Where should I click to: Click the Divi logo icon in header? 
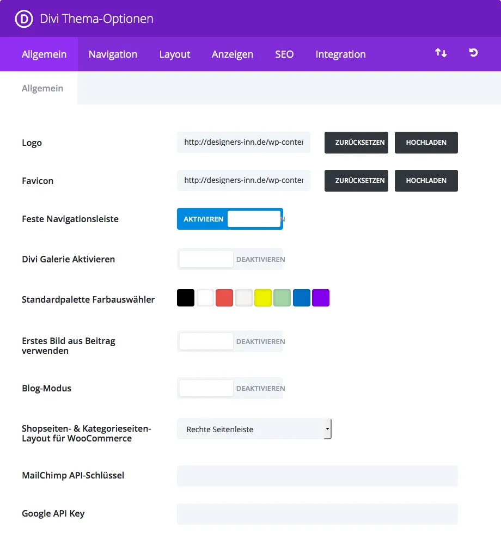coord(25,19)
